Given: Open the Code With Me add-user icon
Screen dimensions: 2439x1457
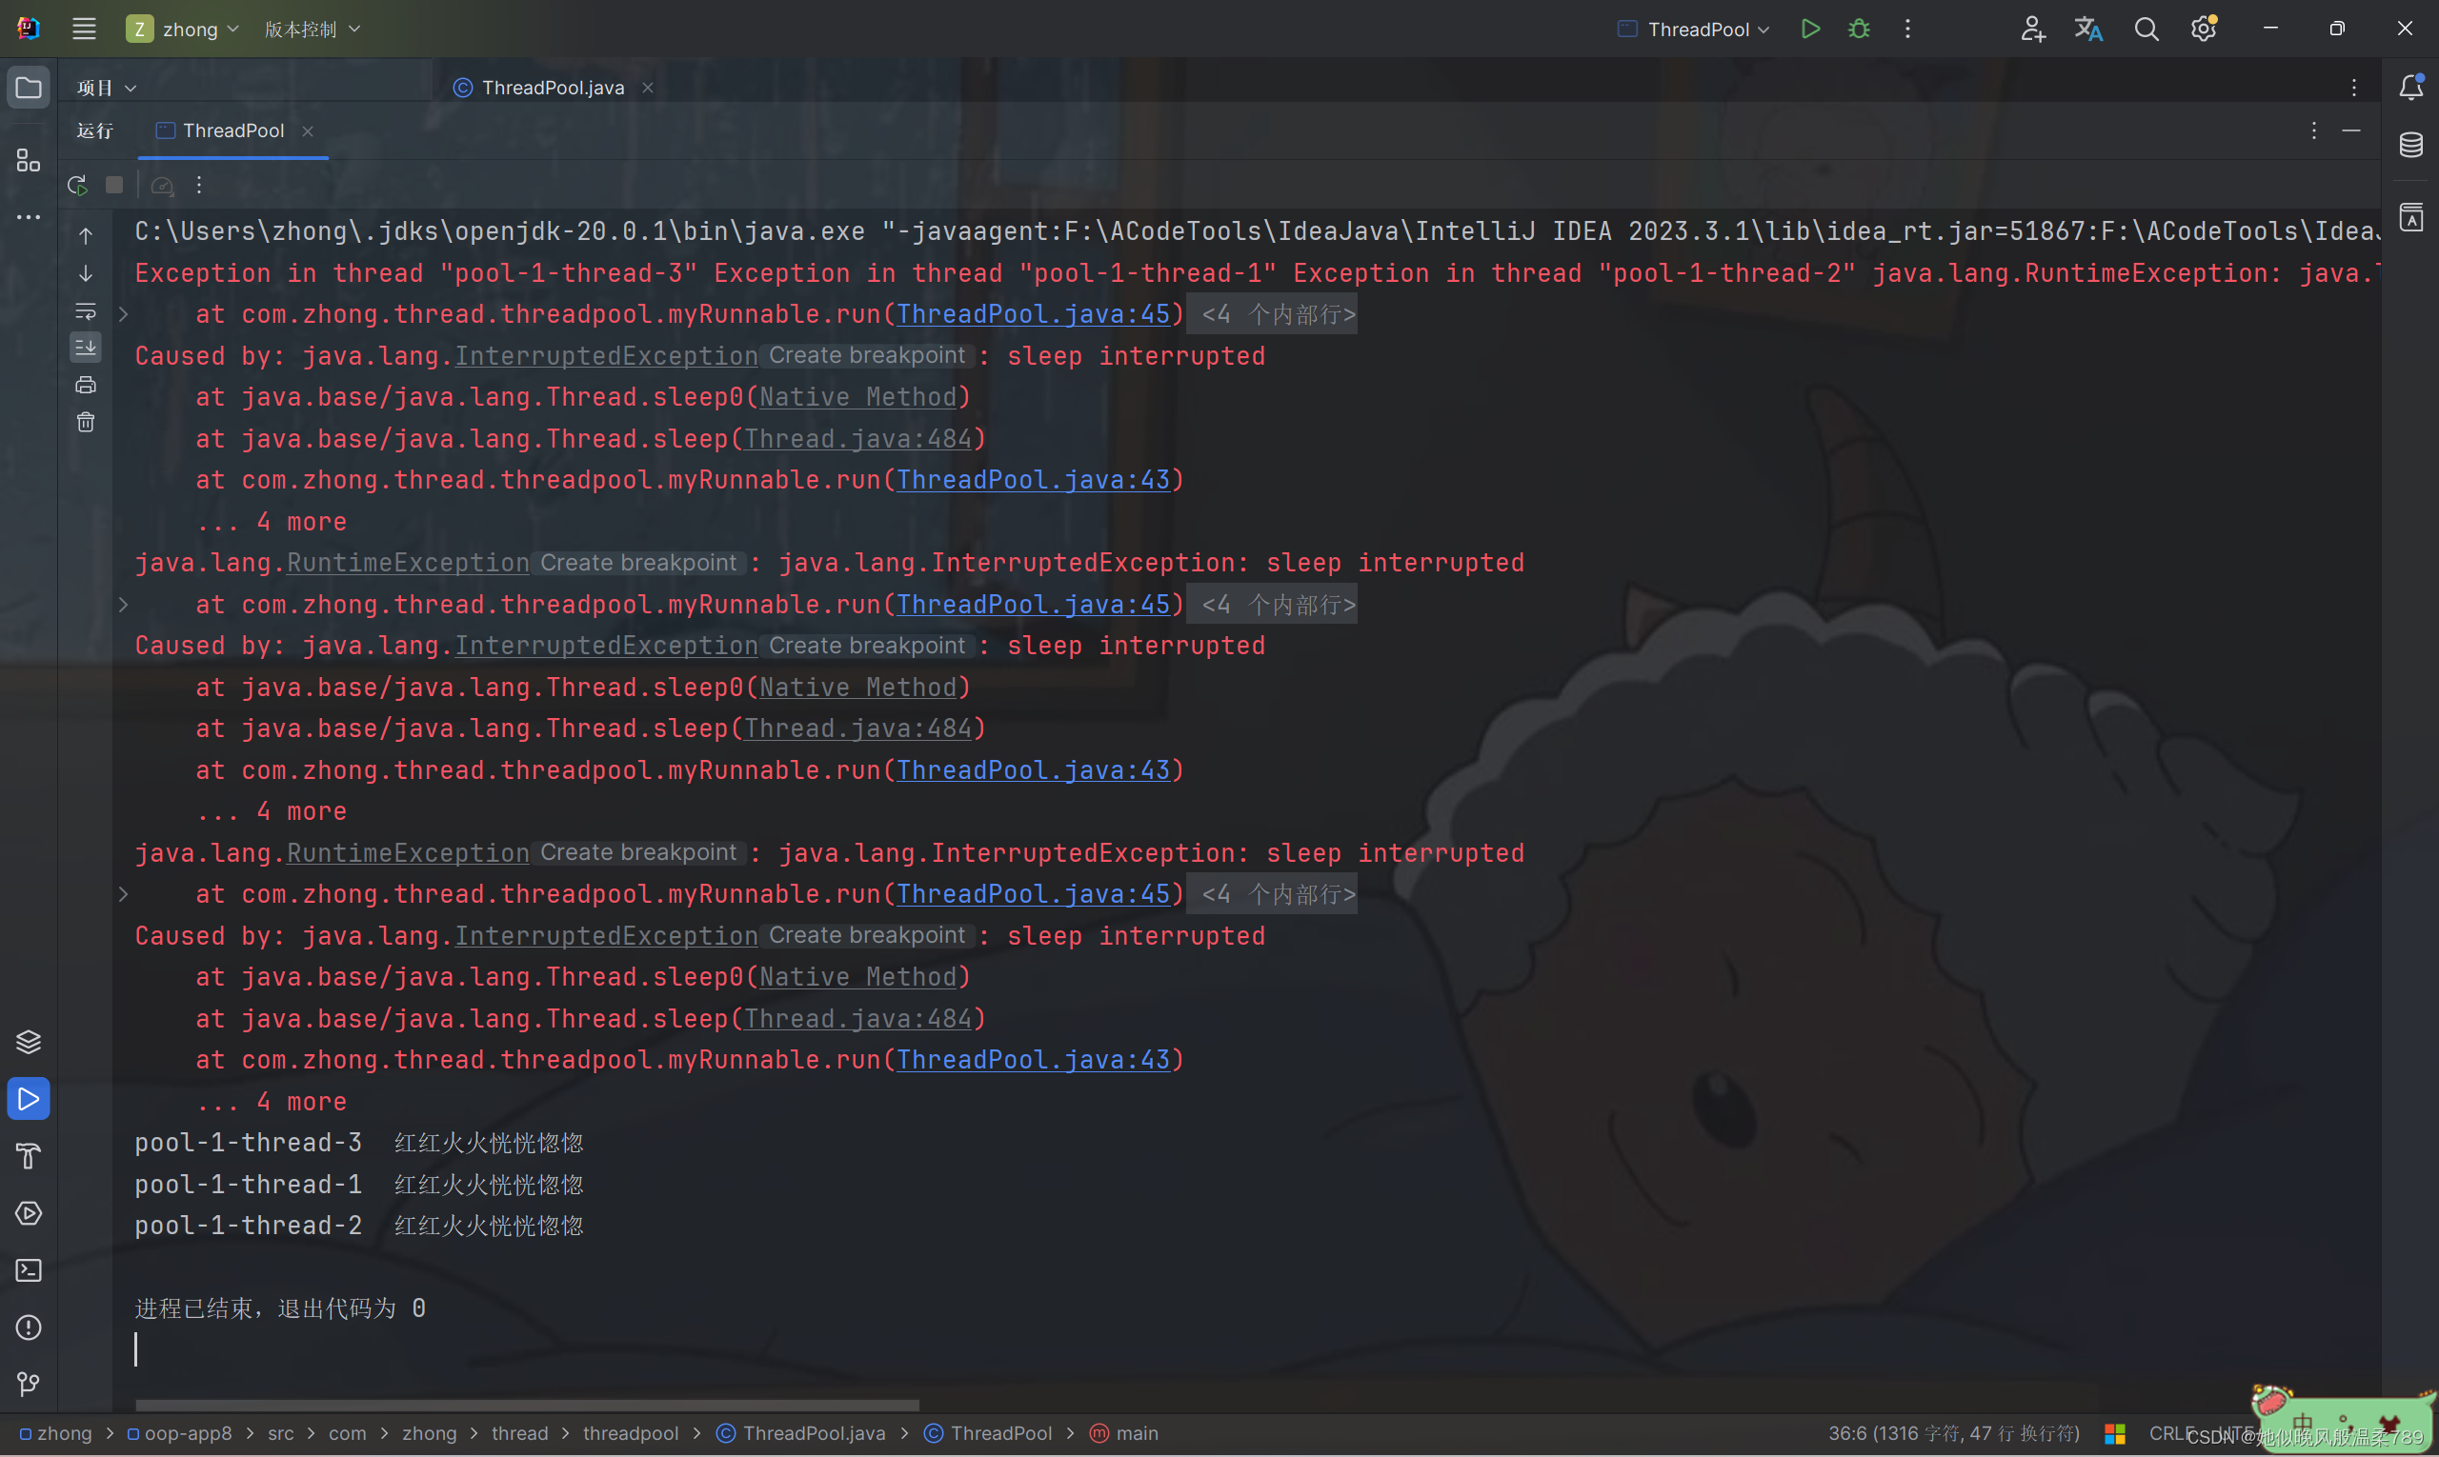Looking at the screenshot, I should click(x=2032, y=29).
